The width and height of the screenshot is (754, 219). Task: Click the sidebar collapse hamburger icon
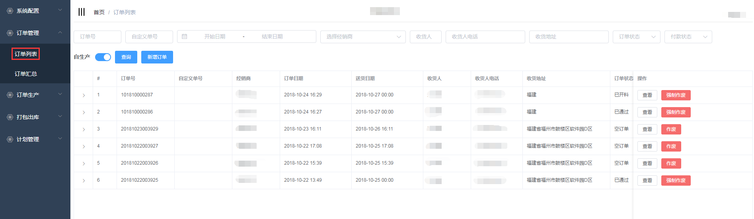tap(82, 12)
